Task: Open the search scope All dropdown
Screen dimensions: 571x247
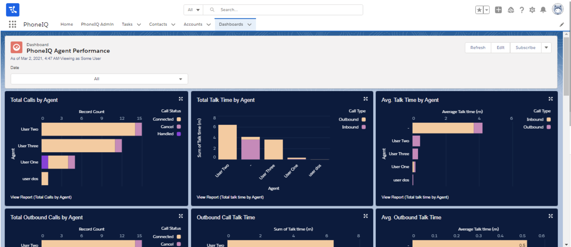Action: click(193, 10)
